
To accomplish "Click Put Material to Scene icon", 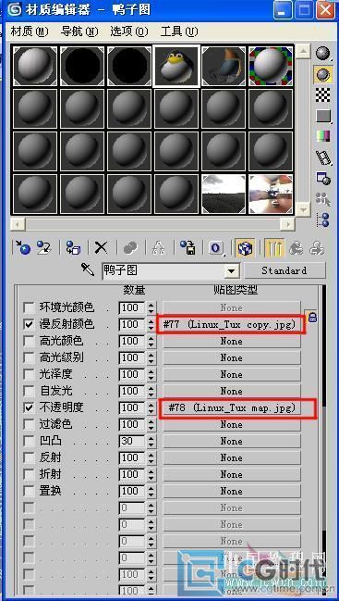I will coord(44,247).
